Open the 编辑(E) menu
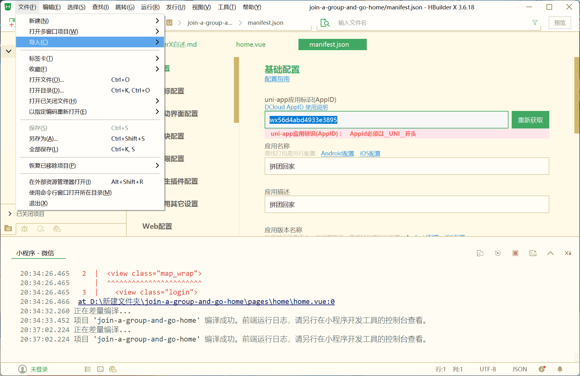The height and width of the screenshot is (376, 580). point(52,7)
